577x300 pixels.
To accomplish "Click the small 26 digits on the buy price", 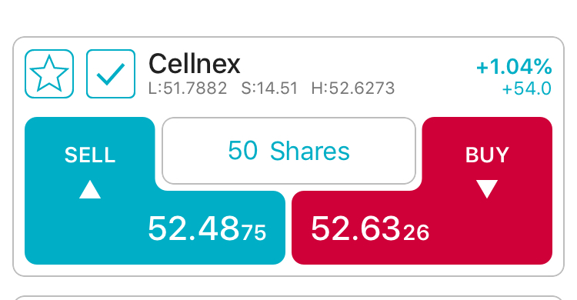I will point(416,232).
